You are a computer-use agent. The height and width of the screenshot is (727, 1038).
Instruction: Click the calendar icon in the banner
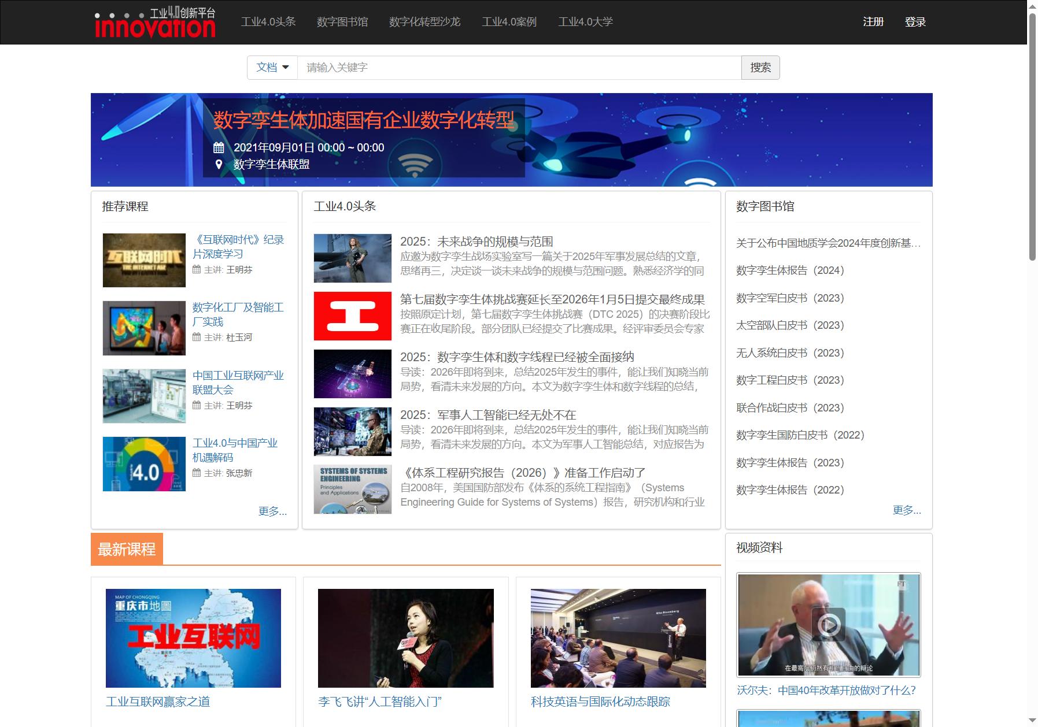(219, 147)
